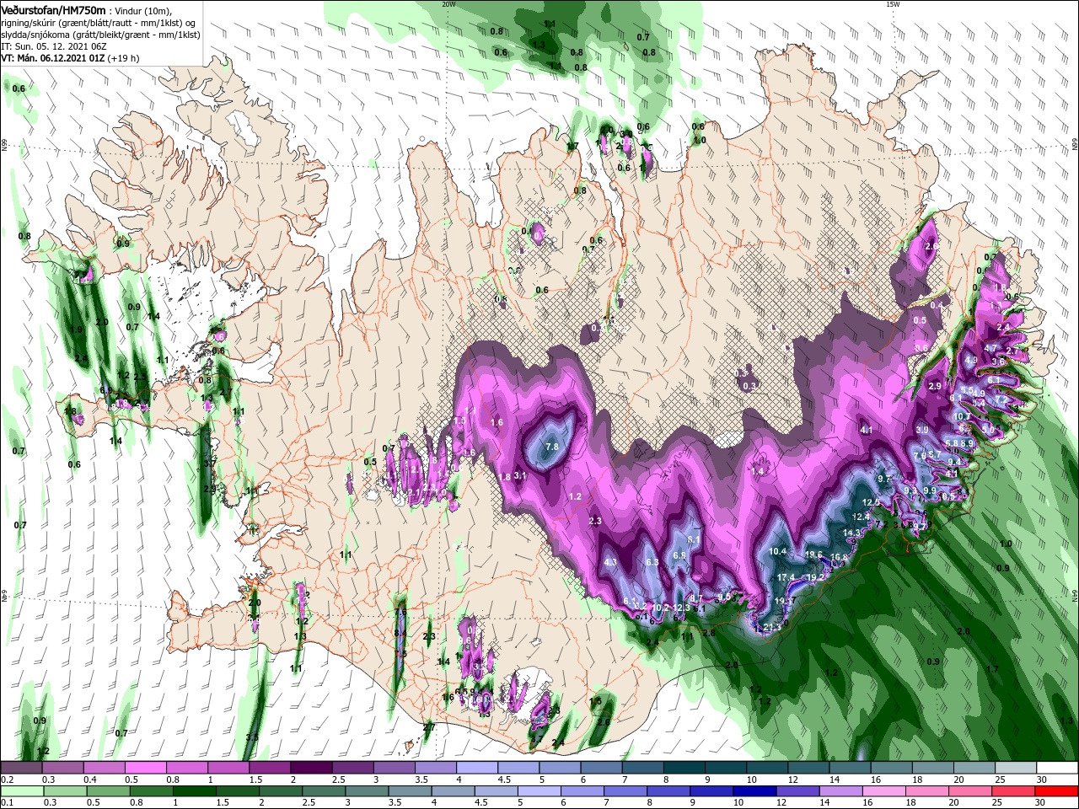Viewport: 1079px width, 809px height.
Task: Click the 7.8 value on the central glacier
Action: coord(552,447)
